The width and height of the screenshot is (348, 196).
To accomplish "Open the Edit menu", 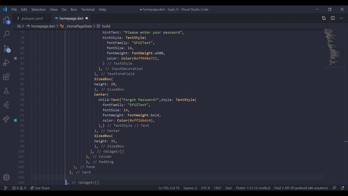I will click(x=24, y=10).
